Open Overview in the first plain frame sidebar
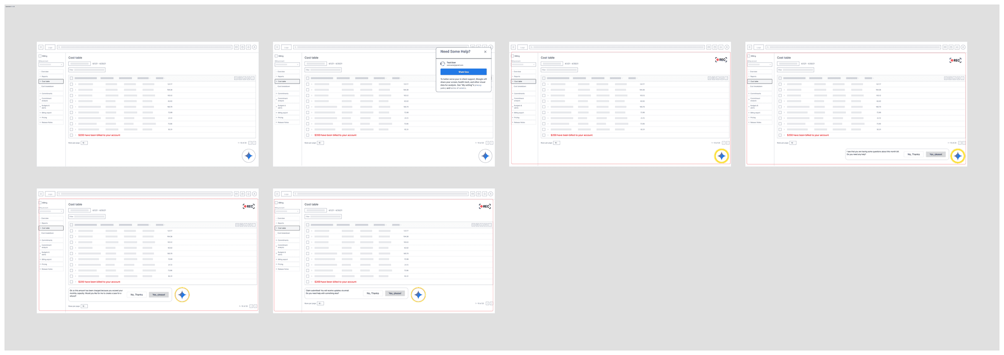The image size is (1004, 355). (51, 72)
